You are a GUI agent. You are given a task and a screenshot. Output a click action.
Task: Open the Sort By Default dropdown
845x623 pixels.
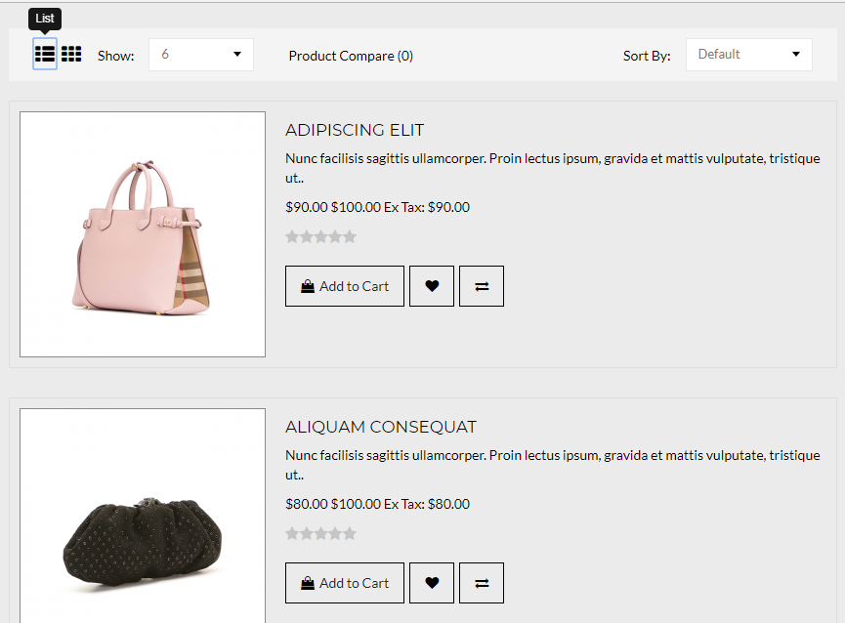tap(748, 55)
